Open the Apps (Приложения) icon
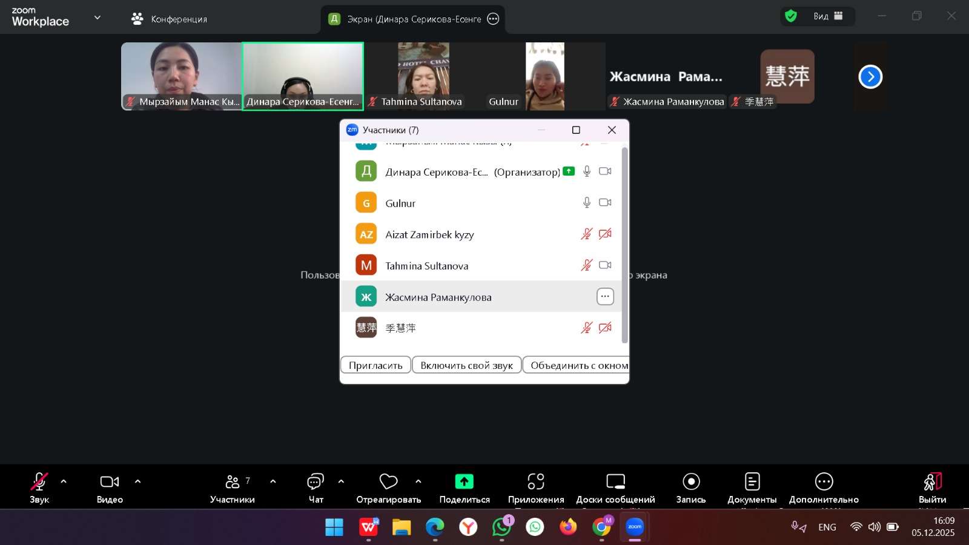 pyautogui.click(x=535, y=482)
